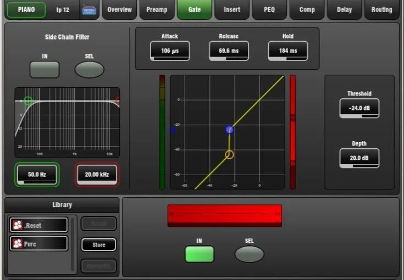Open the Insert tab
Image resolution: width=404 pixels, height=280 pixels.
click(x=232, y=9)
